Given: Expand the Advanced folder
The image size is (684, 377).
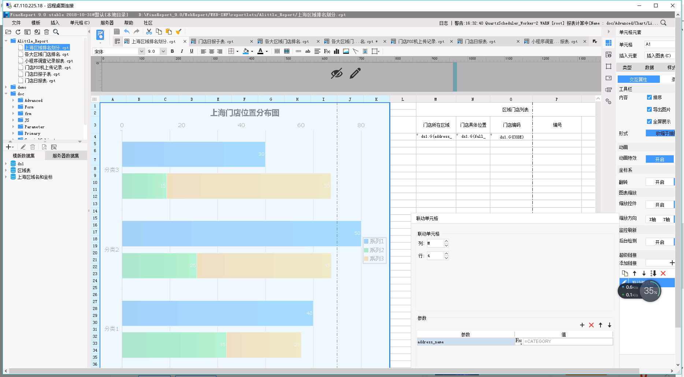Looking at the screenshot, I should (x=13, y=100).
